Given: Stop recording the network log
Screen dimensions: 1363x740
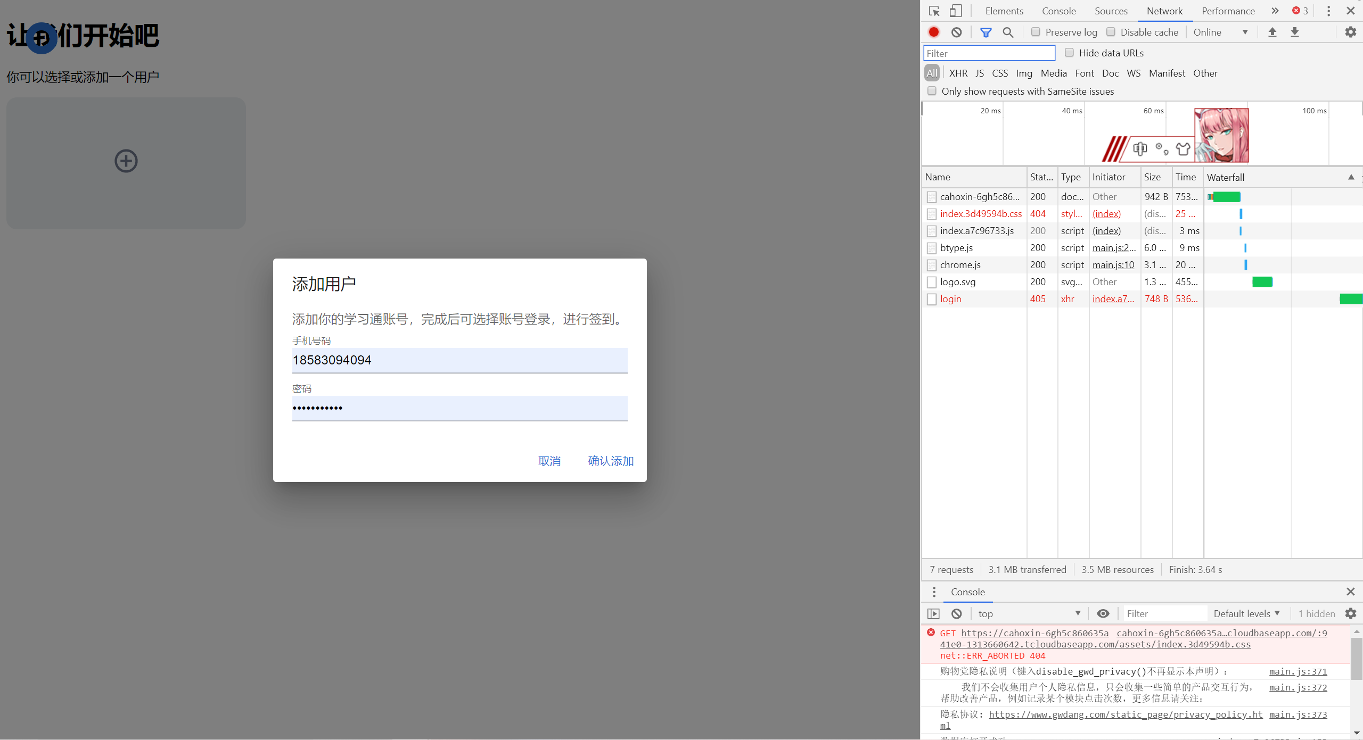Looking at the screenshot, I should [933, 32].
